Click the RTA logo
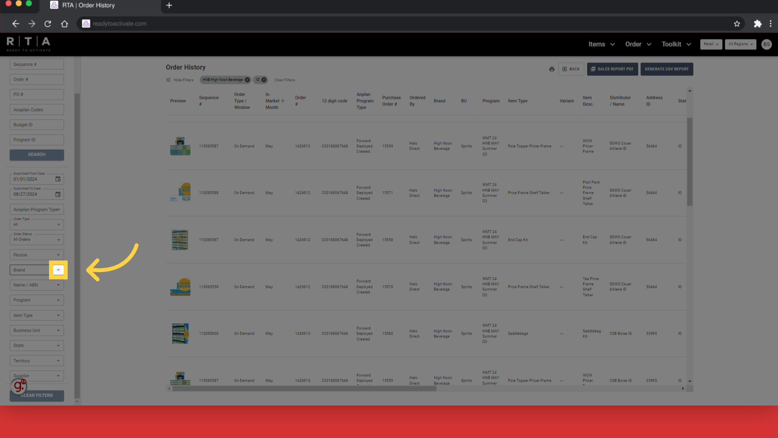This screenshot has height=438, width=778. pyautogui.click(x=28, y=44)
